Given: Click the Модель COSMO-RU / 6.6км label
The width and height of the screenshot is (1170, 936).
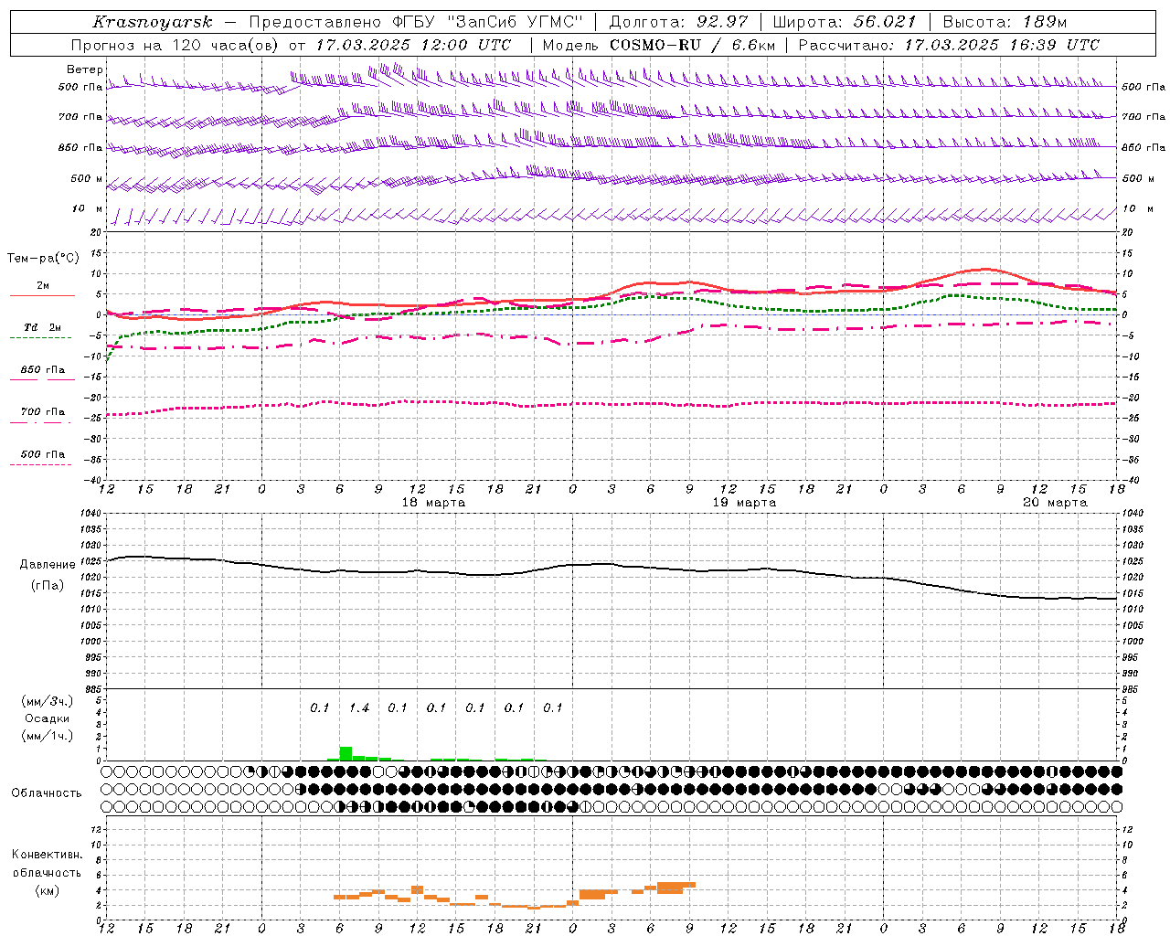Looking at the screenshot, I should (659, 45).
